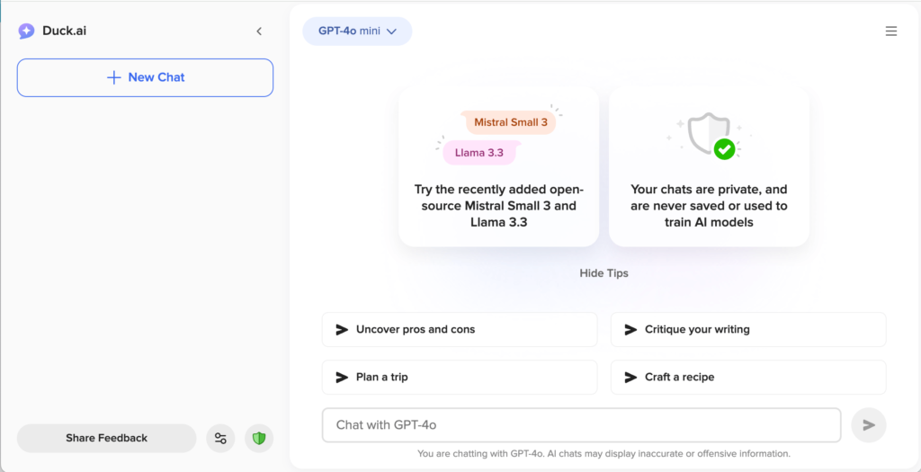Start a New Chat

(x=145, y=77)
